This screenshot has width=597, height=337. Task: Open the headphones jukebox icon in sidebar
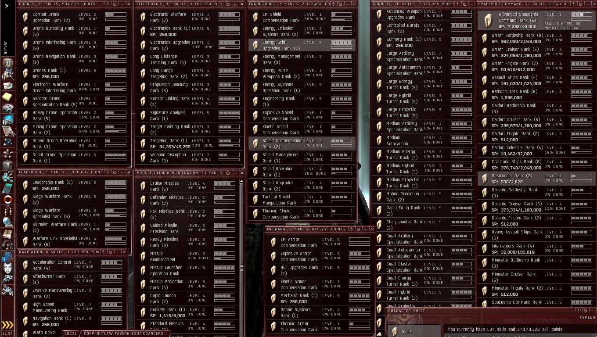(x=7, y=245)
